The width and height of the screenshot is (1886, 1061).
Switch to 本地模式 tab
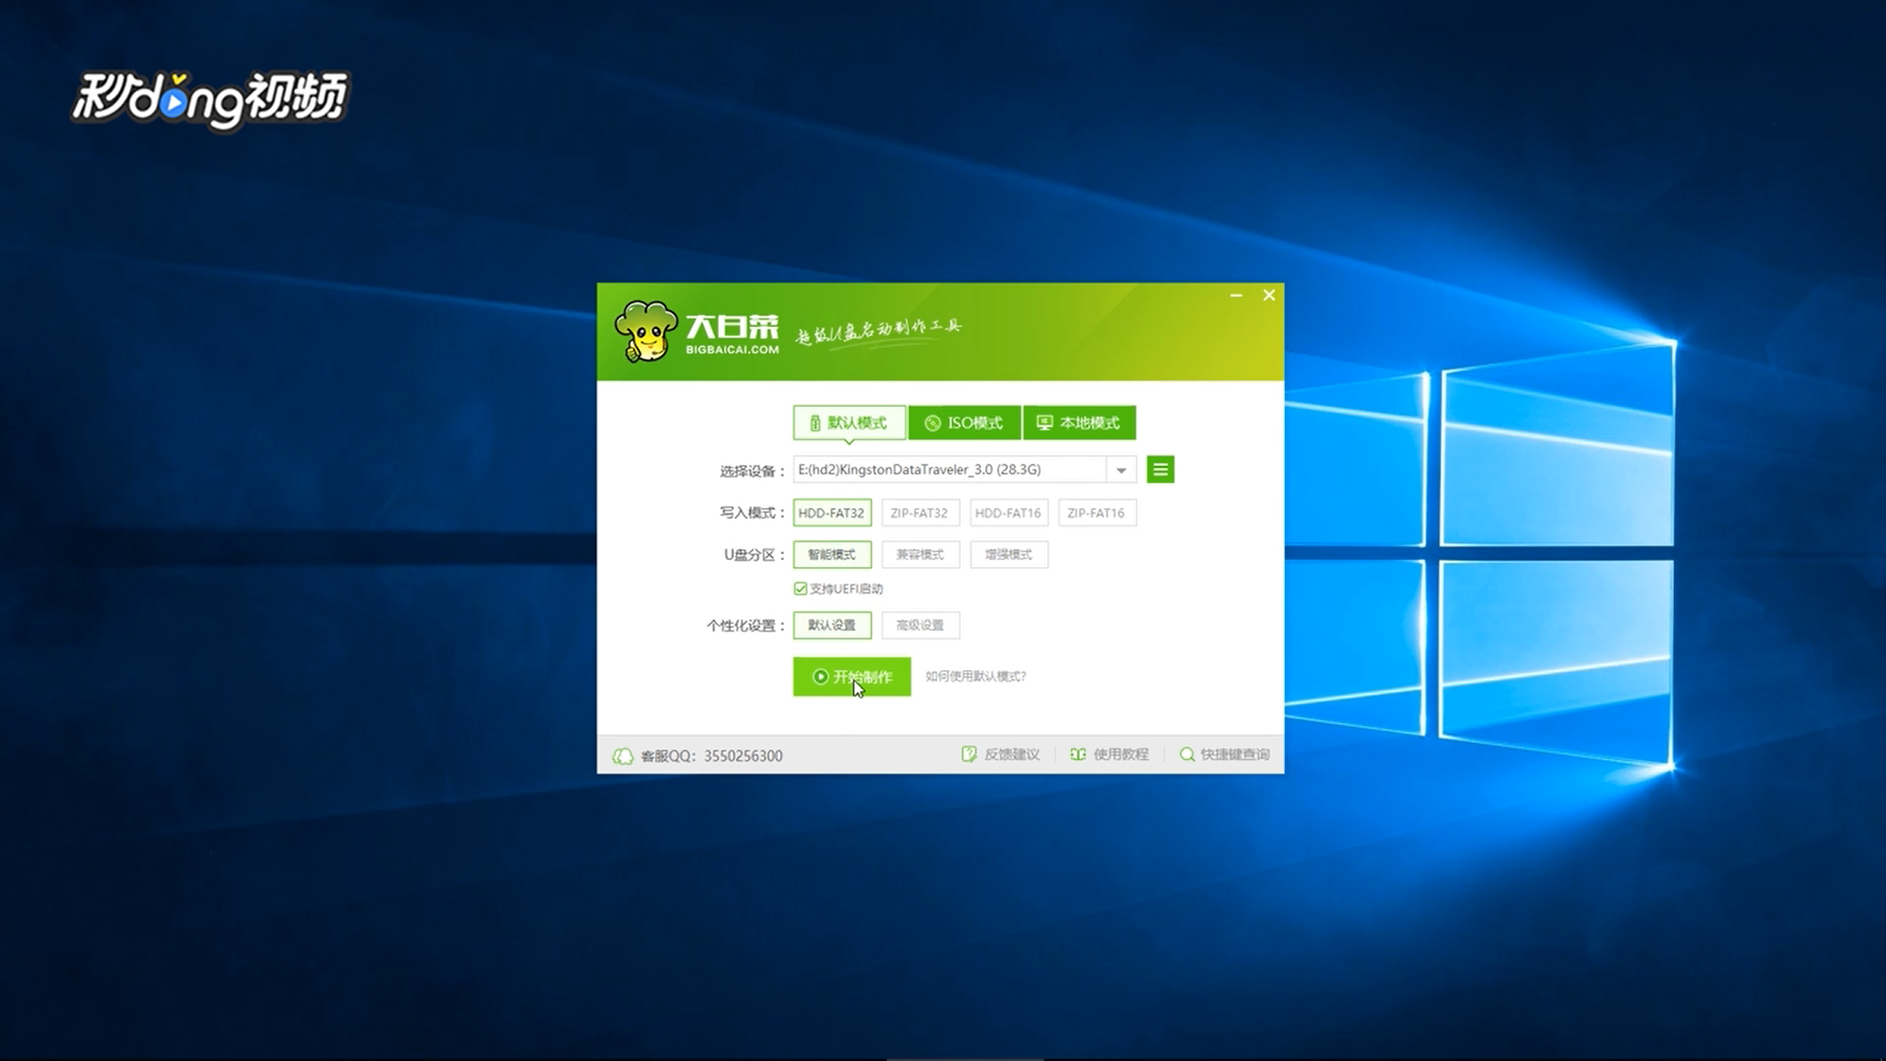1079,423
